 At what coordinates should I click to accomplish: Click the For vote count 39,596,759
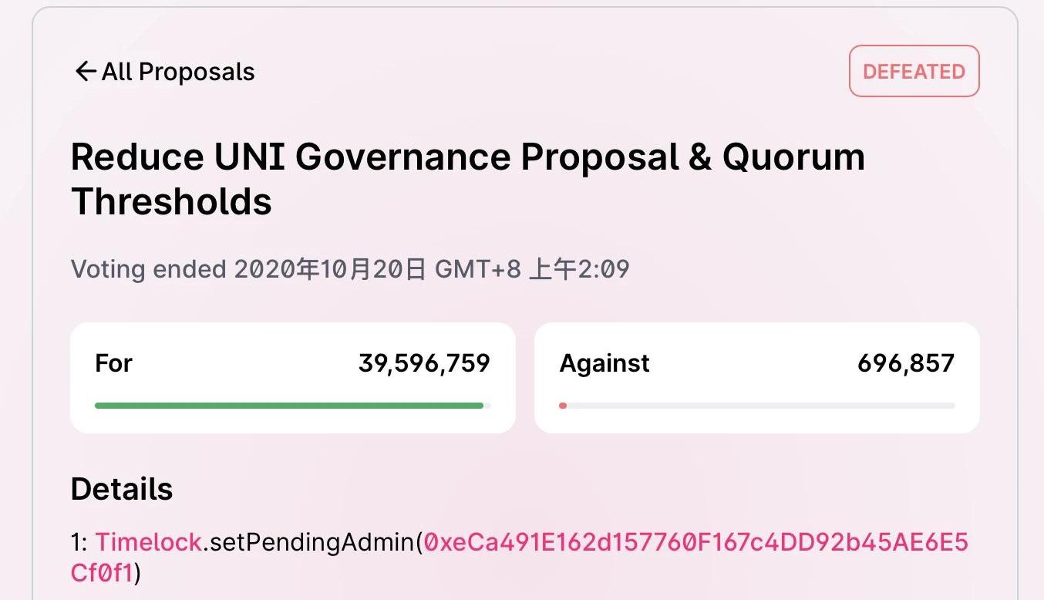[x=424, y=362]
